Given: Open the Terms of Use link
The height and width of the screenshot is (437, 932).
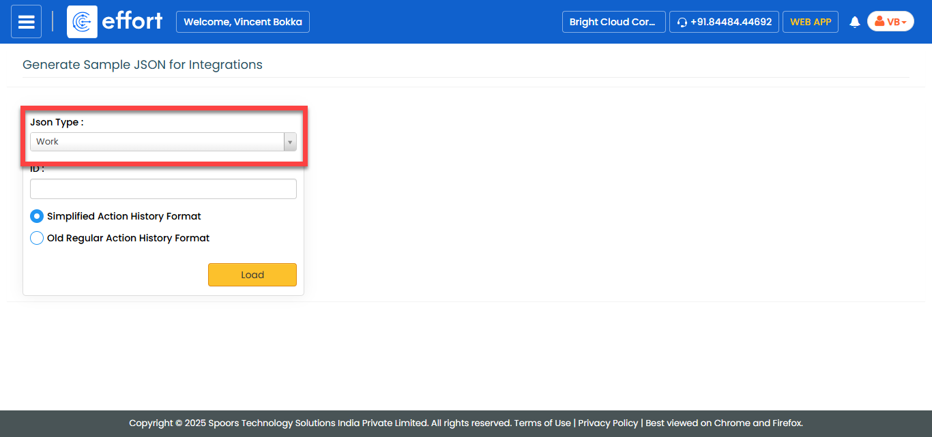Looking at the screenshot, I should (x=542, y=423).
